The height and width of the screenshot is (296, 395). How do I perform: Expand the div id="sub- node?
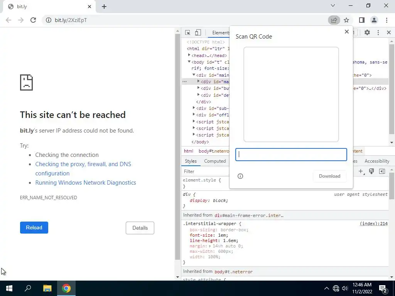(x=194, y=108)
